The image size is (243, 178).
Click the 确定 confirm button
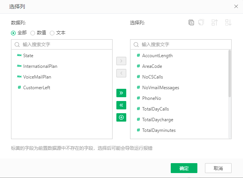tap(184, 168)
